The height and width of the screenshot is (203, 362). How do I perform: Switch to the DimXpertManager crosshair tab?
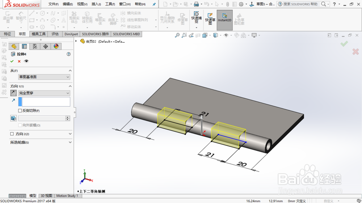coord(46,46)
